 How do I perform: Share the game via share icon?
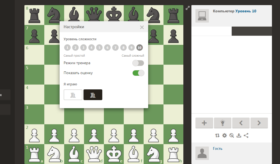point(246,136)
